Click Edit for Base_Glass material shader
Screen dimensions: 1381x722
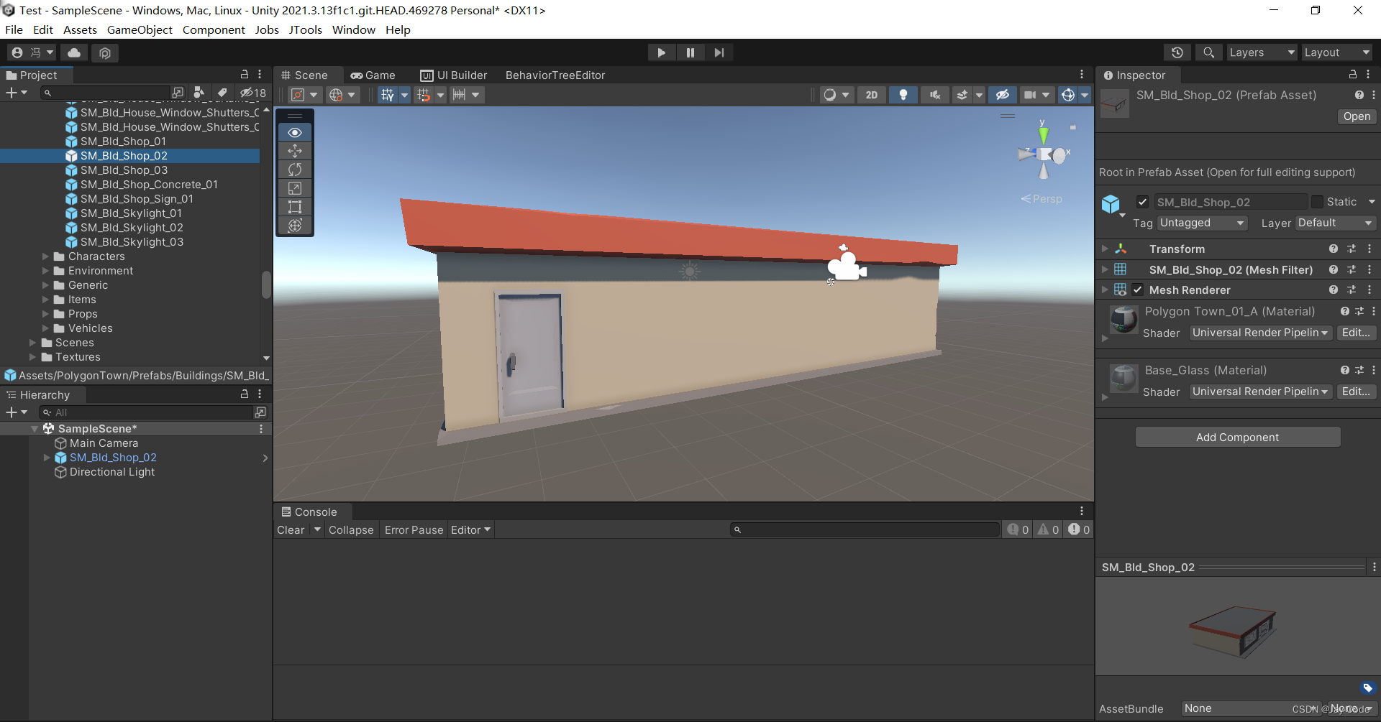coord(1356,392)
